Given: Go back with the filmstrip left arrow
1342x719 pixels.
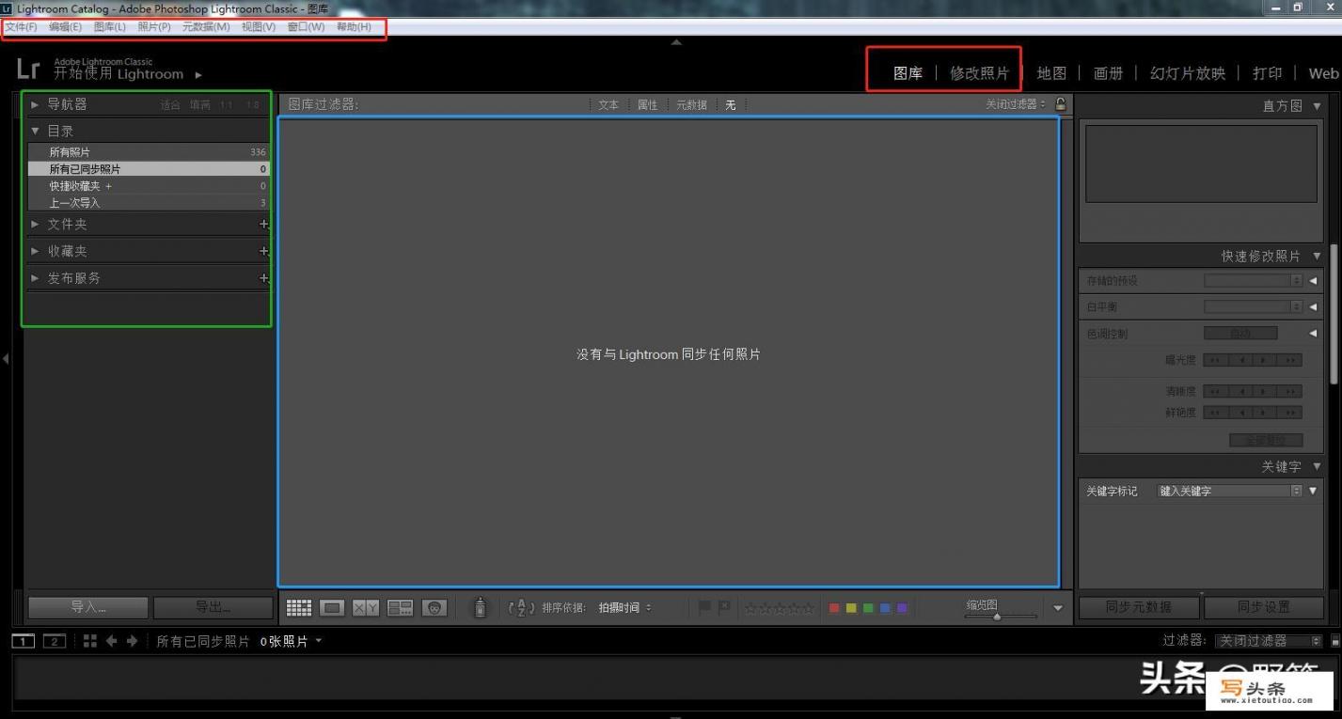Looking at the screenshot, I should tap(112, 641).
